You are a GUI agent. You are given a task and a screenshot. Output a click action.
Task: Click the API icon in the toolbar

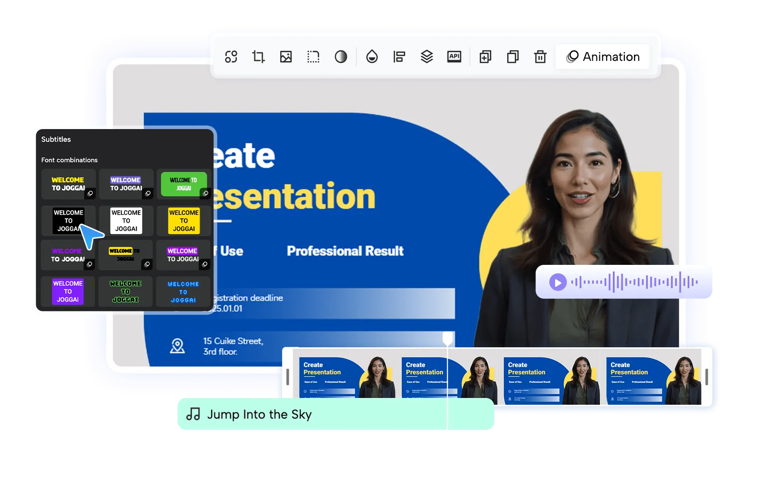click(454, 56)
